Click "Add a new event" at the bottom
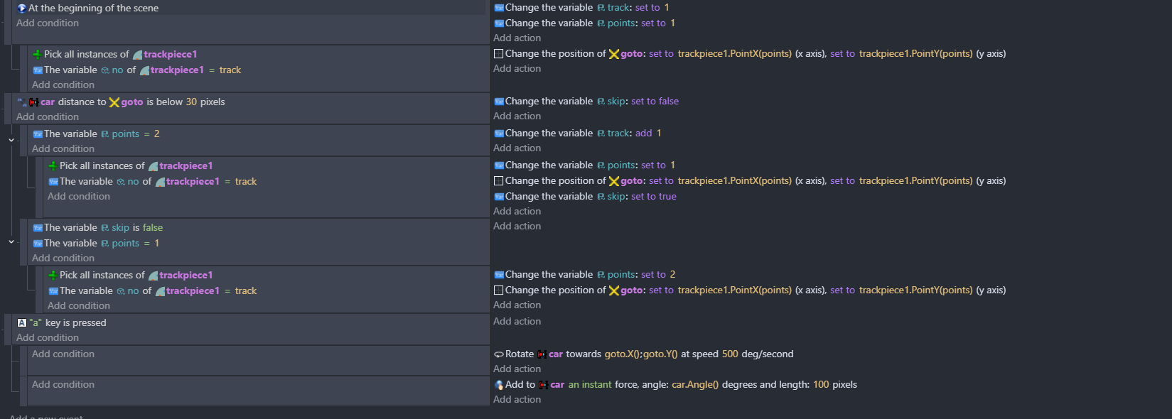 (46, 416)
